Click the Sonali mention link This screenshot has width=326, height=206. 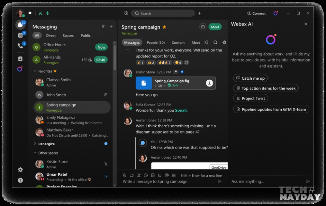click(x=181, y=110)
